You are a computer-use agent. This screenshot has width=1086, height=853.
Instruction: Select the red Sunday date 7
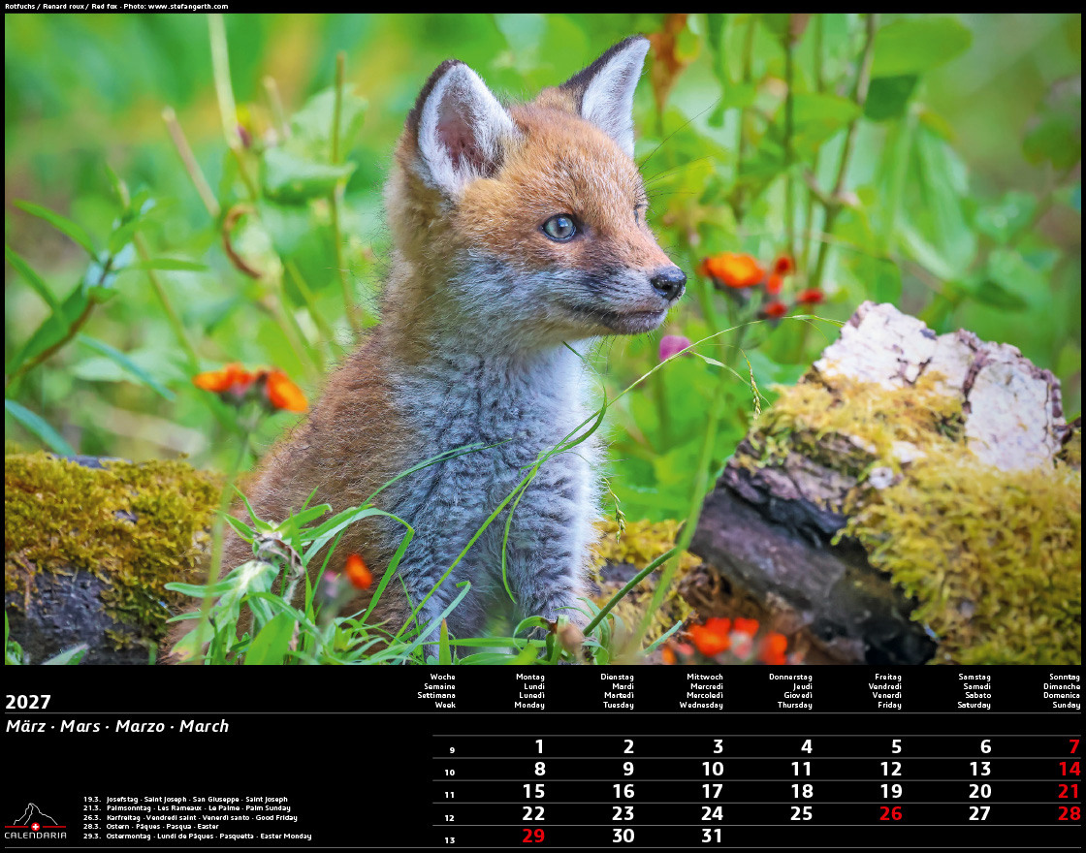click(1073, 746)
